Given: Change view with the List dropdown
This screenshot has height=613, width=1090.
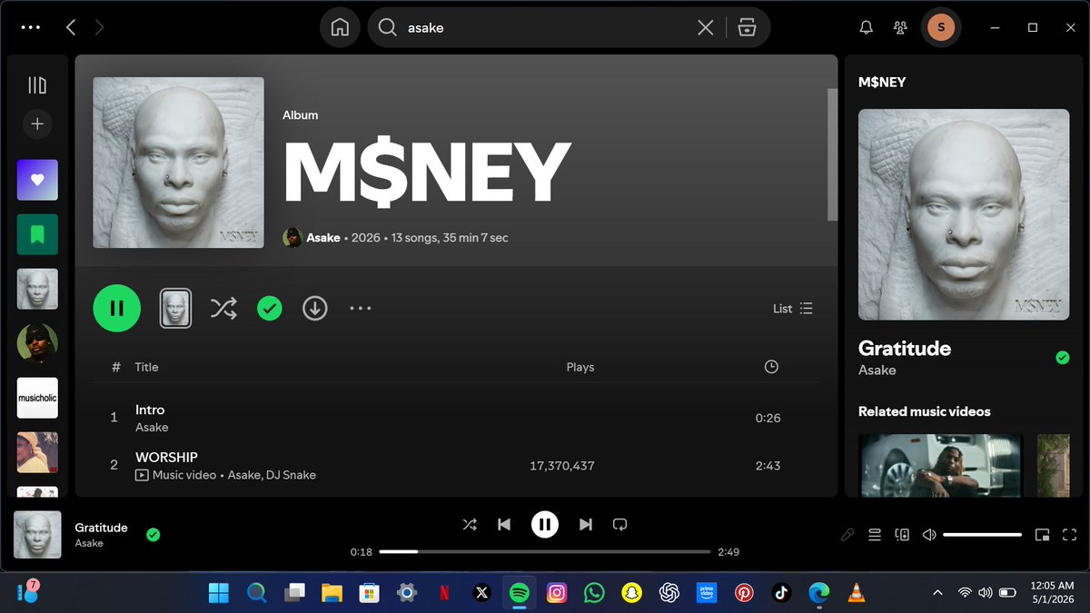Looking at the screenshot, I should (793, 309).
